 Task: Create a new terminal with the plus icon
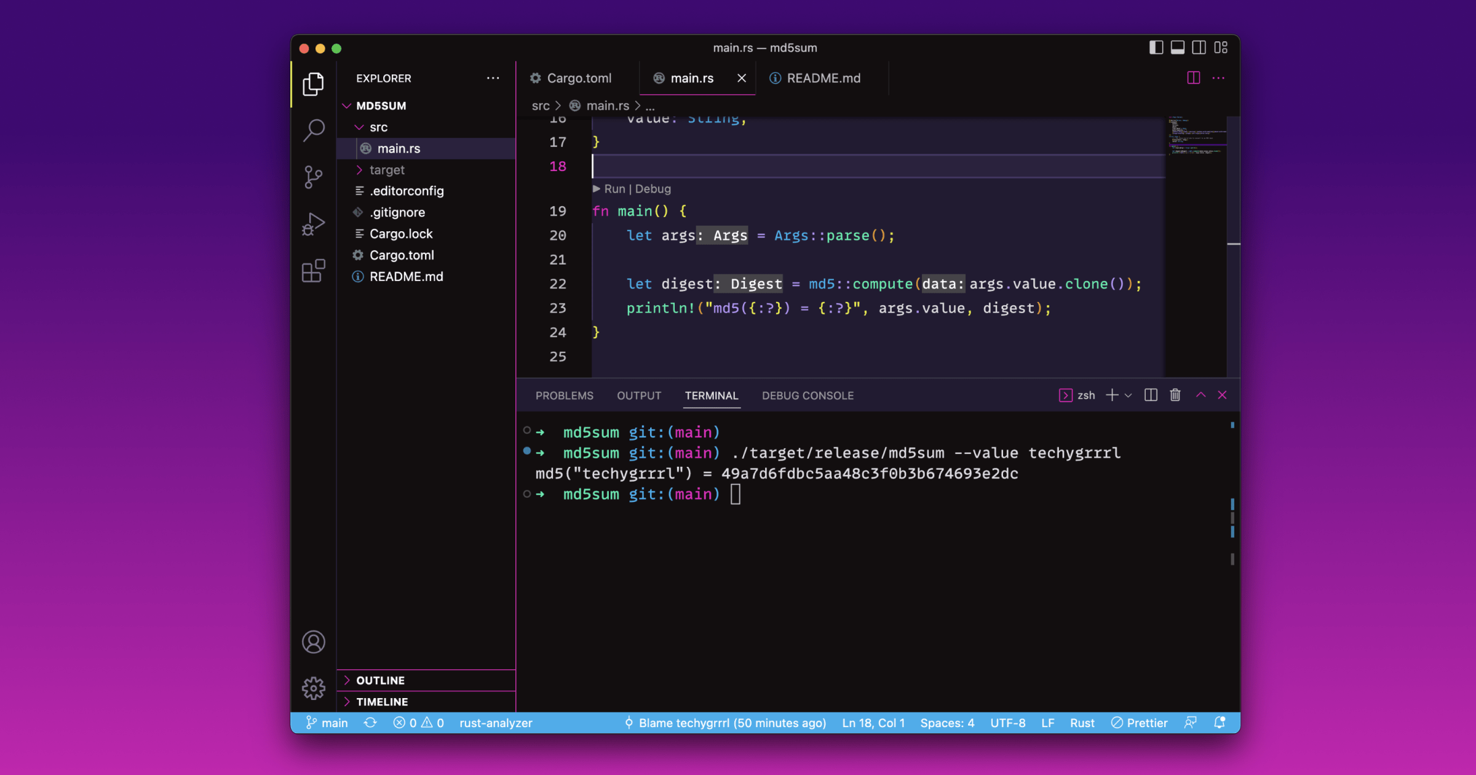(x=1111, y=395)
